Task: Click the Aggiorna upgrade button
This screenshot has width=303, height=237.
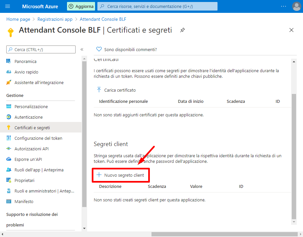Action: 81,6
